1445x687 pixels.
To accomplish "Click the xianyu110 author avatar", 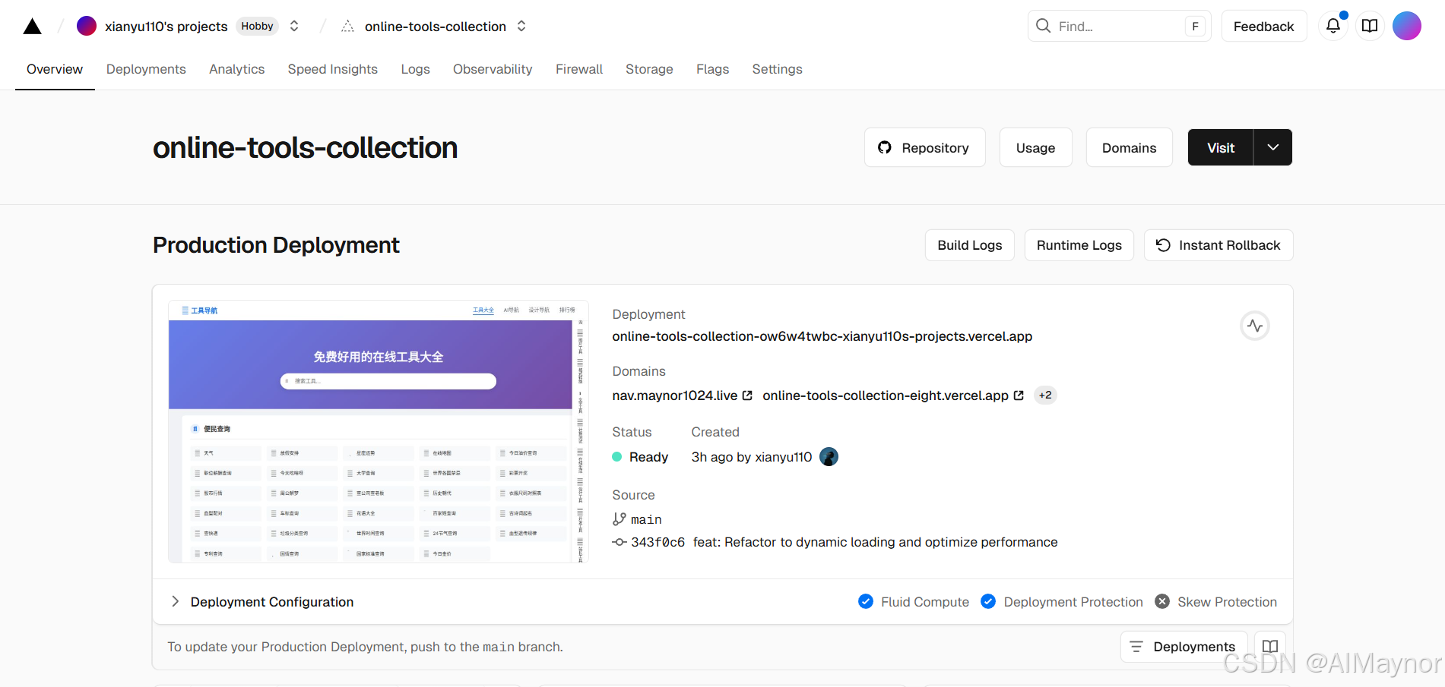I will [829, 457].
